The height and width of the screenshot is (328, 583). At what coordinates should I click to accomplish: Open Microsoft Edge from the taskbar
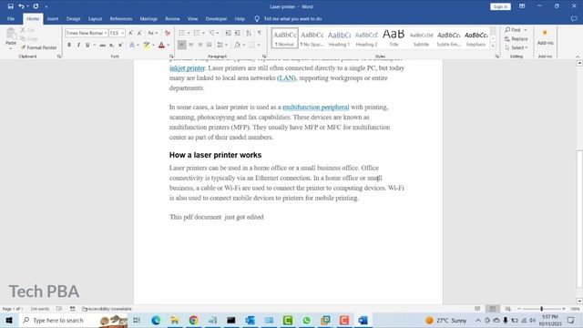[x=156, y=320]
